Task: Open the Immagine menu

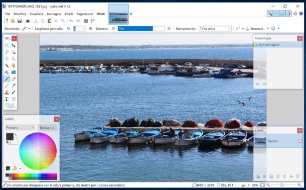Action: pos(54,14)
